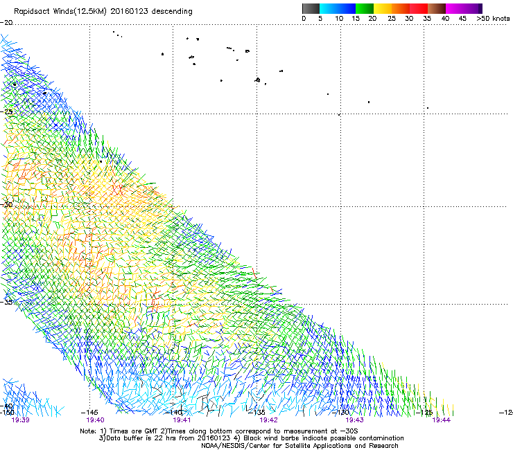
Task: Click the legend value '45'
Action: [462, 19]
